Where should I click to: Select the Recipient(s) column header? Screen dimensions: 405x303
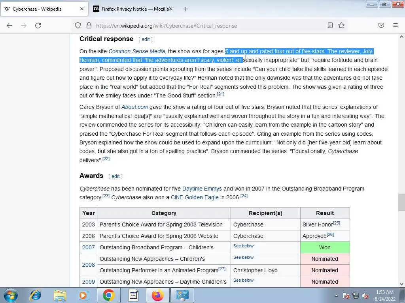tap(265, 213)
